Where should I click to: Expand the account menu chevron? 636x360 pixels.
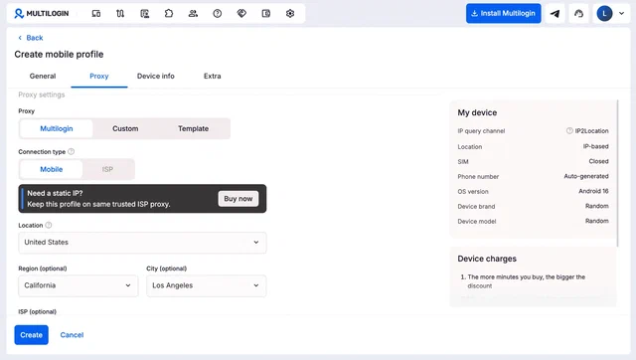point(621,13)
